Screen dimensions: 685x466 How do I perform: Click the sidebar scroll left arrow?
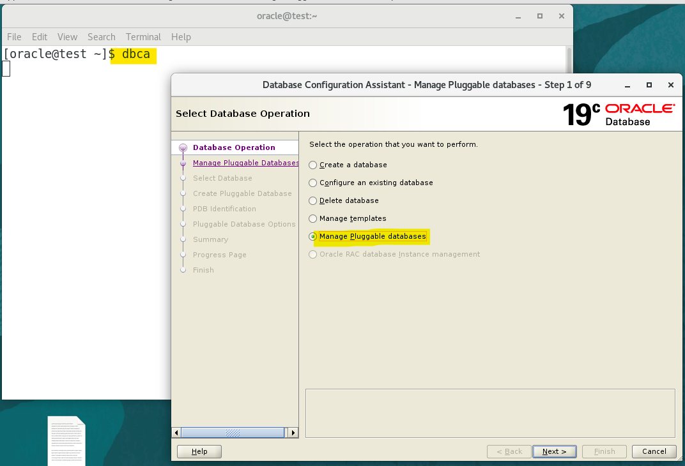[176, 433]
